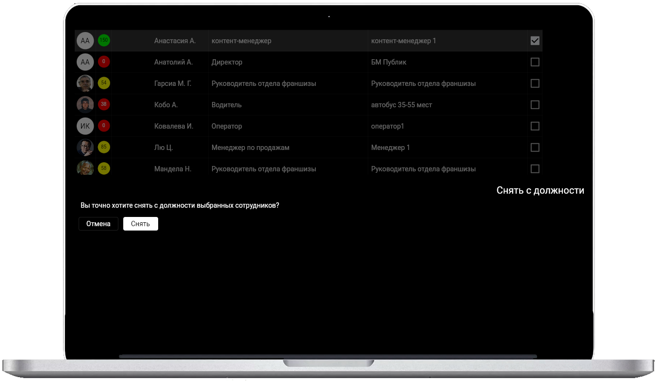Click the green 150 rating badge
The image size is (656, 381).
pyautogui.click(x=104, y=41)
